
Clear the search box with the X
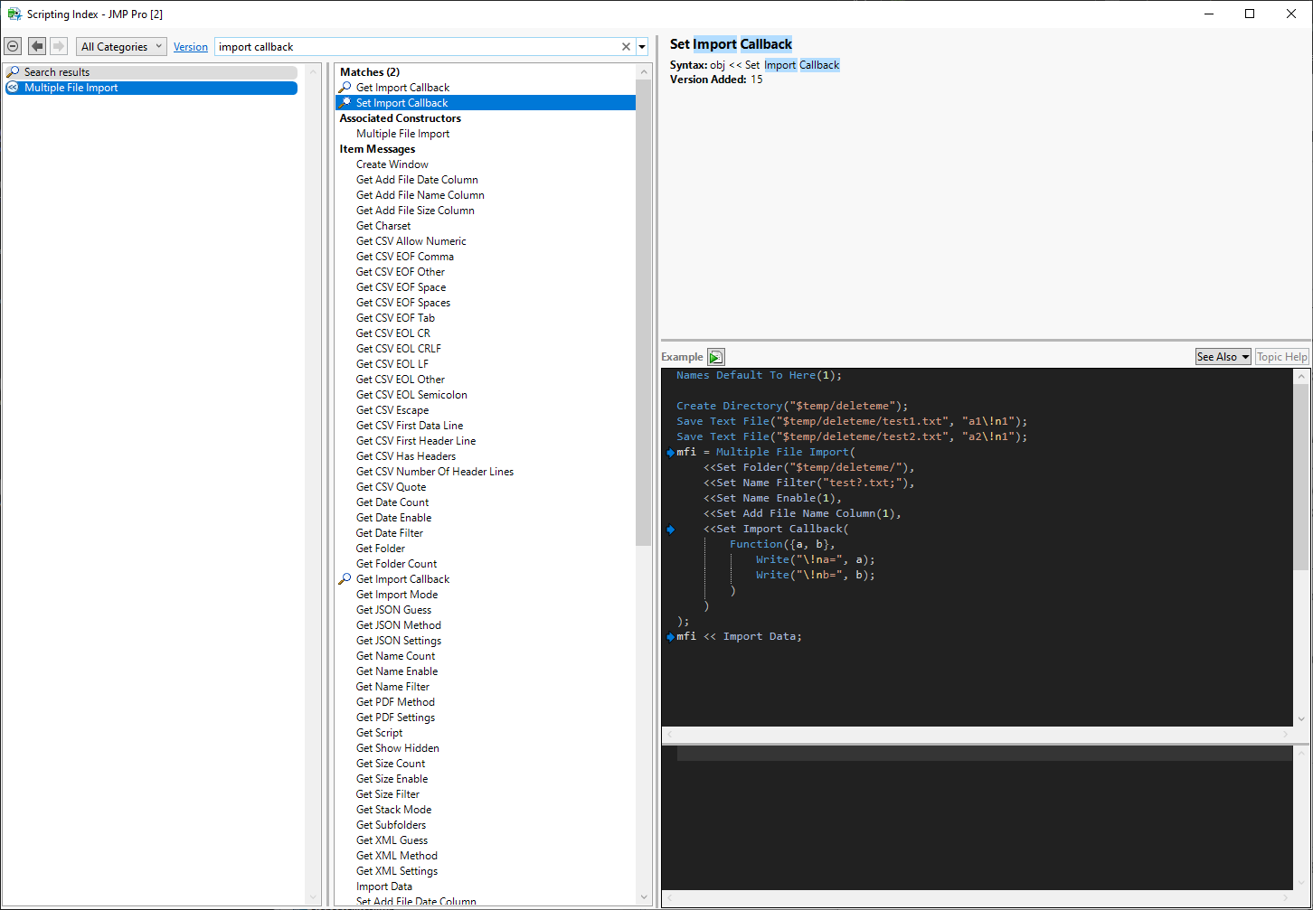tap(626, 47)
